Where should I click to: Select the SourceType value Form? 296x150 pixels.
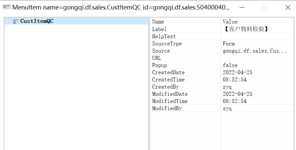tap(229, 43)
